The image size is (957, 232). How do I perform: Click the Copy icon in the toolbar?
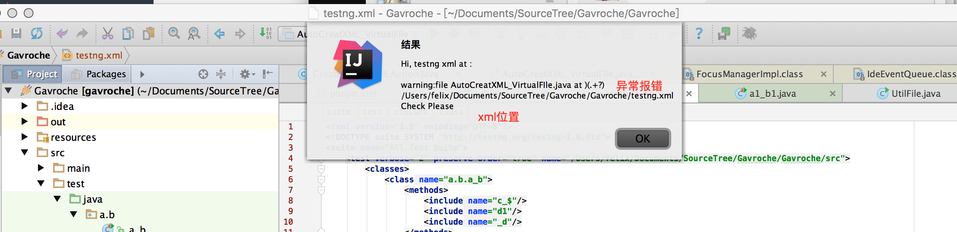(128, 33)
